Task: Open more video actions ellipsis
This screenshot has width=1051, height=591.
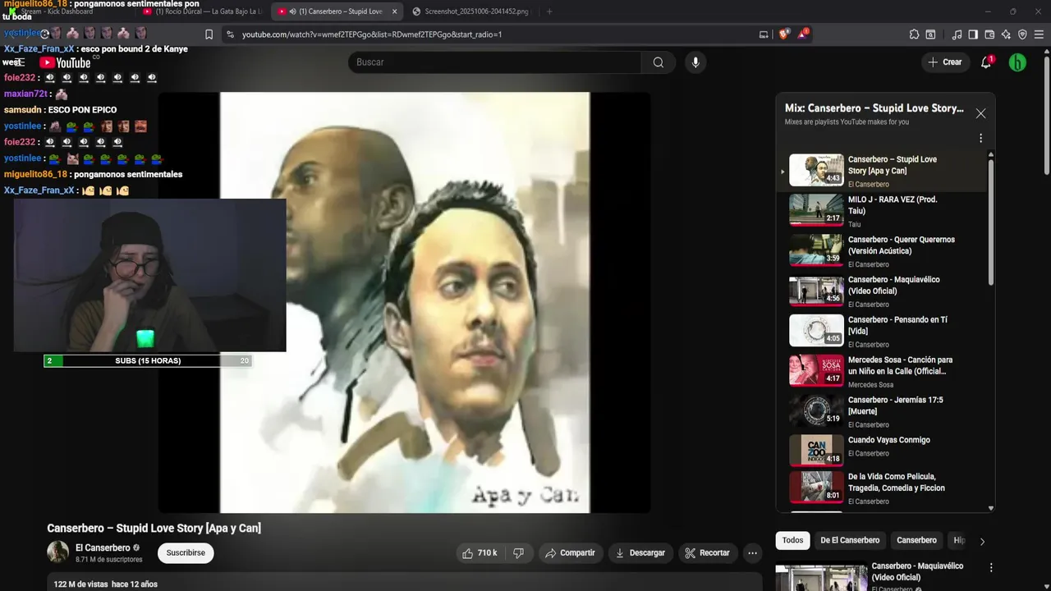Action: (x=752, y=553)
